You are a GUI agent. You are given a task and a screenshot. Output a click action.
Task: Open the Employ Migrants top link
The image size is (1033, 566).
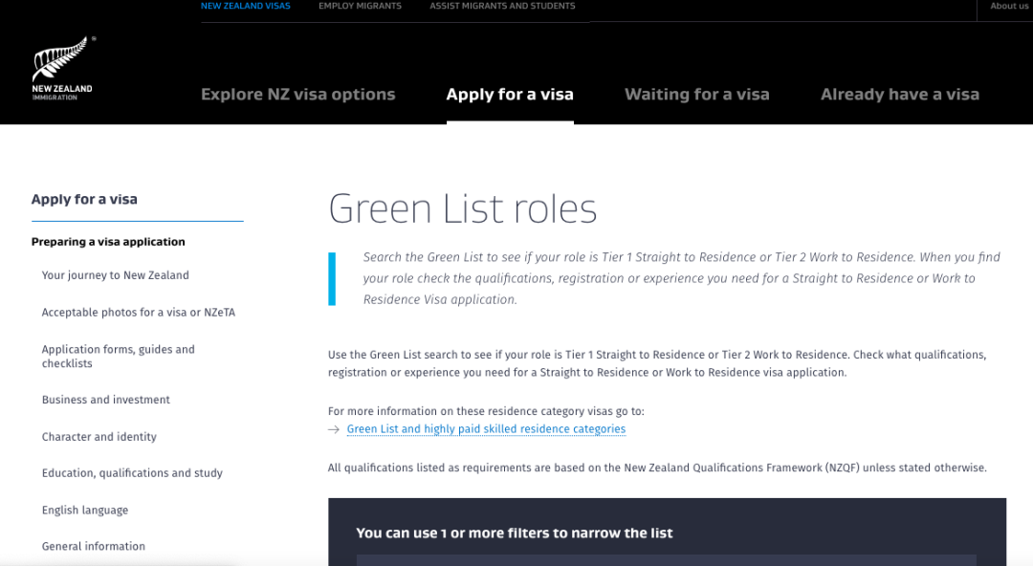(x=360, y=6)
